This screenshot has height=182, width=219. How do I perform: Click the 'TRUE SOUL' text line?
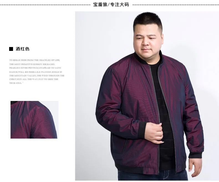pyautogui.click(x=16, y=83)
